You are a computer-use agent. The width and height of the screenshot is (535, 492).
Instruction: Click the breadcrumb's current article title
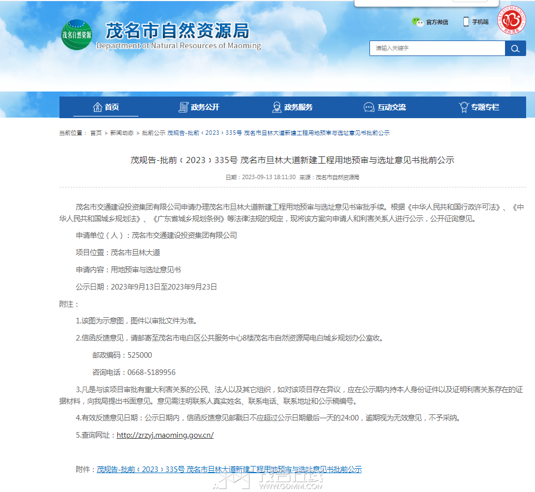click(x=278, y=133)
